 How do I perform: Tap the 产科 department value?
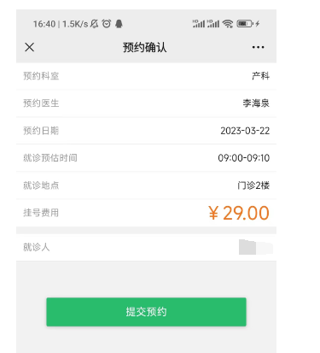click(260, 76)
